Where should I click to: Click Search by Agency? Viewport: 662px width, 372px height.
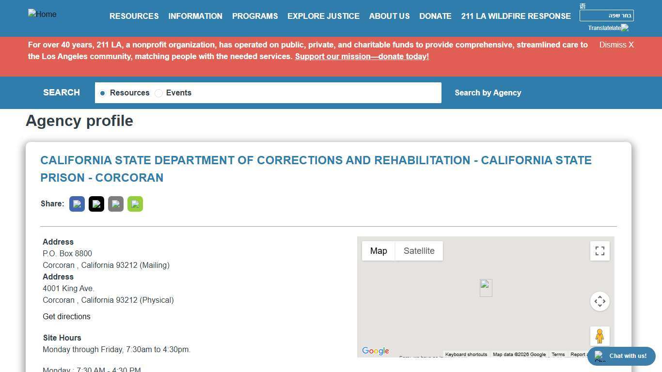point(488,93)
